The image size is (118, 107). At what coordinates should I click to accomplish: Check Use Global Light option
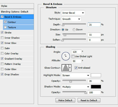pyautogui.click(x=73, y=56)
